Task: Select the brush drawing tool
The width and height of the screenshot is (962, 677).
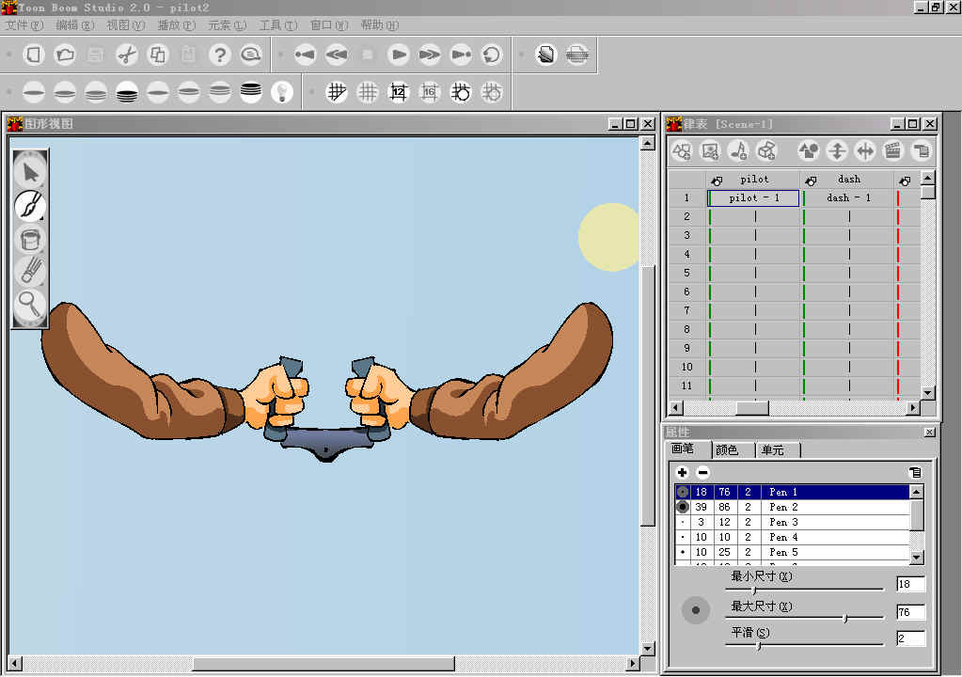Action: click(30, 205)
